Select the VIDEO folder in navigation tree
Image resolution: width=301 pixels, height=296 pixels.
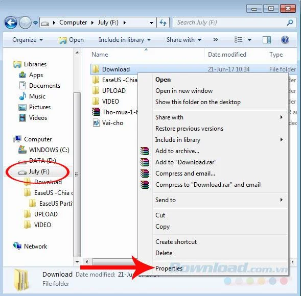pos(37,225)
